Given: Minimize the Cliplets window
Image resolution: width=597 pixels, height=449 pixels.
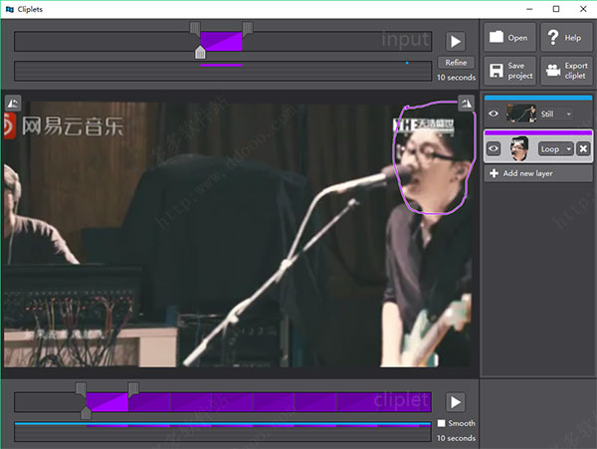Looking at the screenshot, I should 529,9.
